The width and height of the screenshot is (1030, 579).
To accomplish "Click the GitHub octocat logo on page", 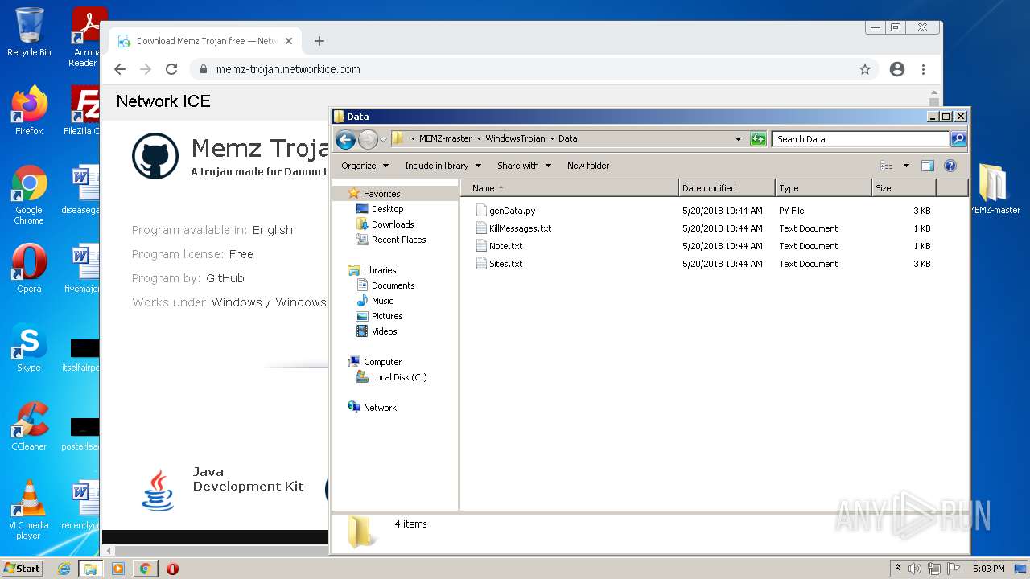I will tap(154, 155).
